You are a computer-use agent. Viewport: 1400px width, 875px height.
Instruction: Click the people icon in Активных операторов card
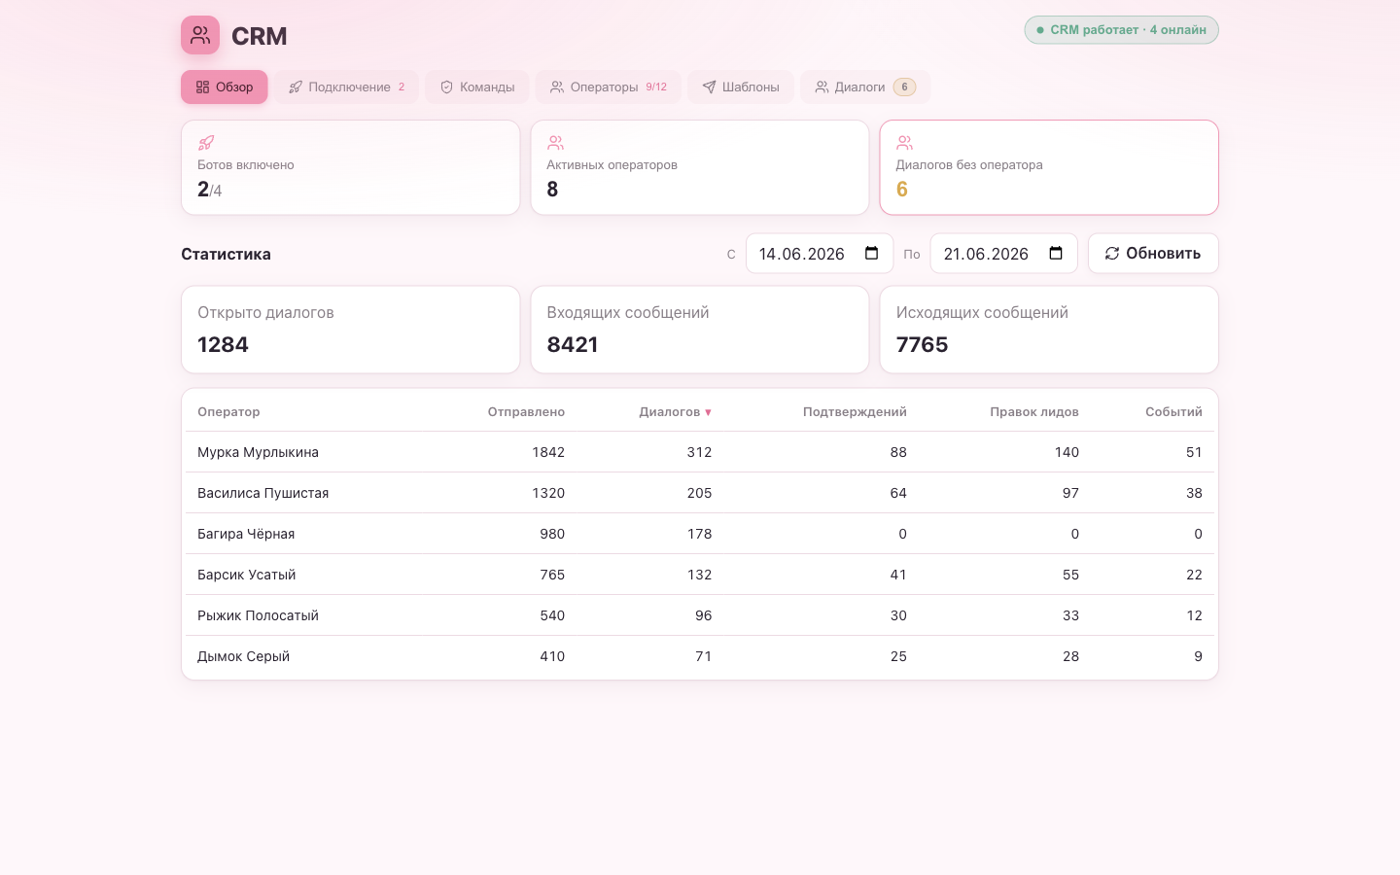click(x=555, y=143)
